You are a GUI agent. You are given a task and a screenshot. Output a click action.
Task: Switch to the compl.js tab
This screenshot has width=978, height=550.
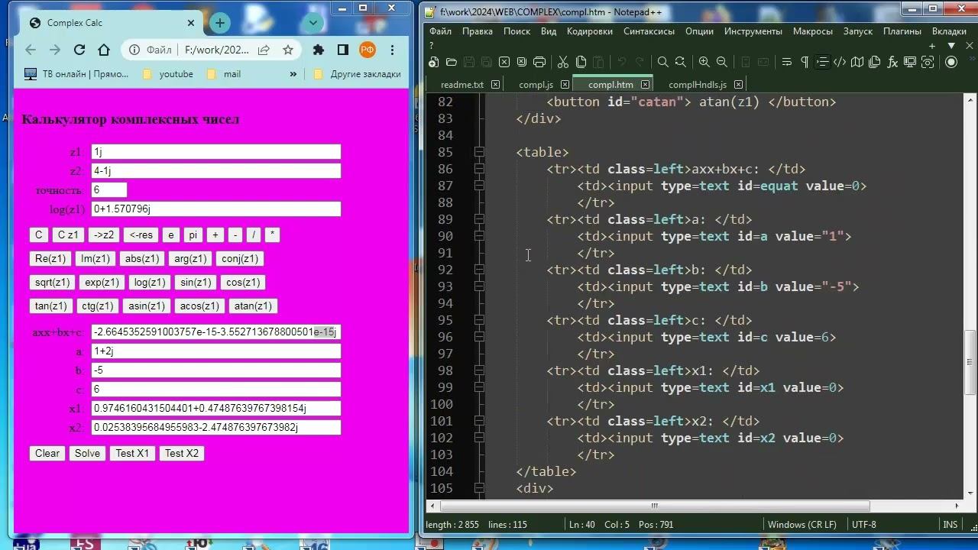[536, 84]
